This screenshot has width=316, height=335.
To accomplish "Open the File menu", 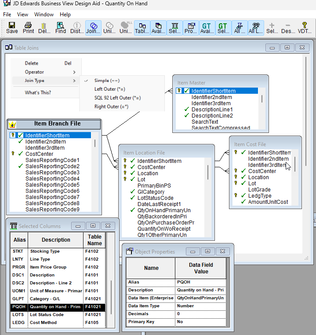I will pos(7,15).
